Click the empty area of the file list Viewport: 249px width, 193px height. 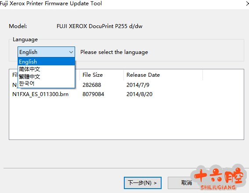point(126,119)
